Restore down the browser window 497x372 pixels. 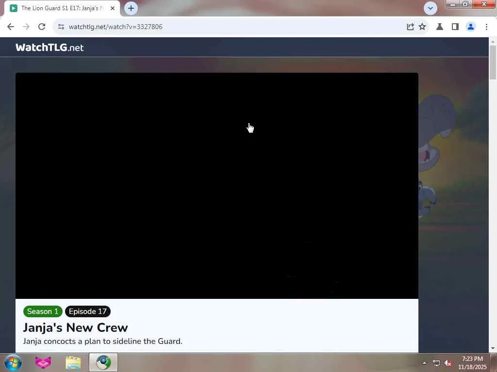(465, 4)
